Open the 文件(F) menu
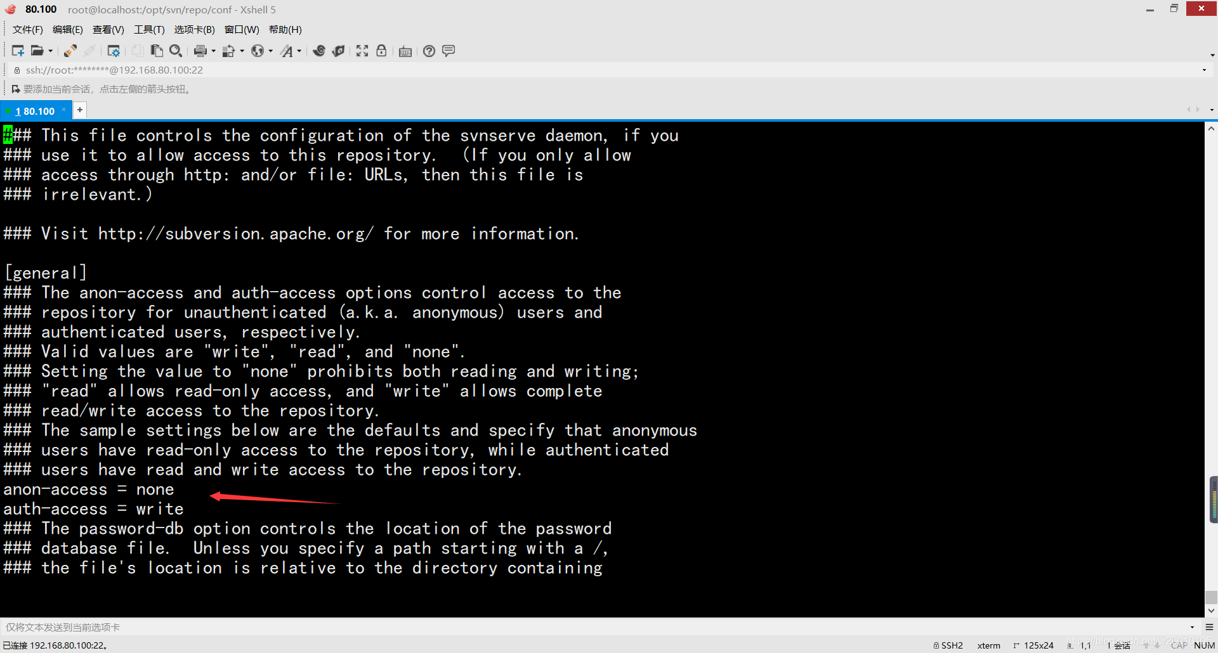Screen dimensions: 1218x653 point(28,30)
